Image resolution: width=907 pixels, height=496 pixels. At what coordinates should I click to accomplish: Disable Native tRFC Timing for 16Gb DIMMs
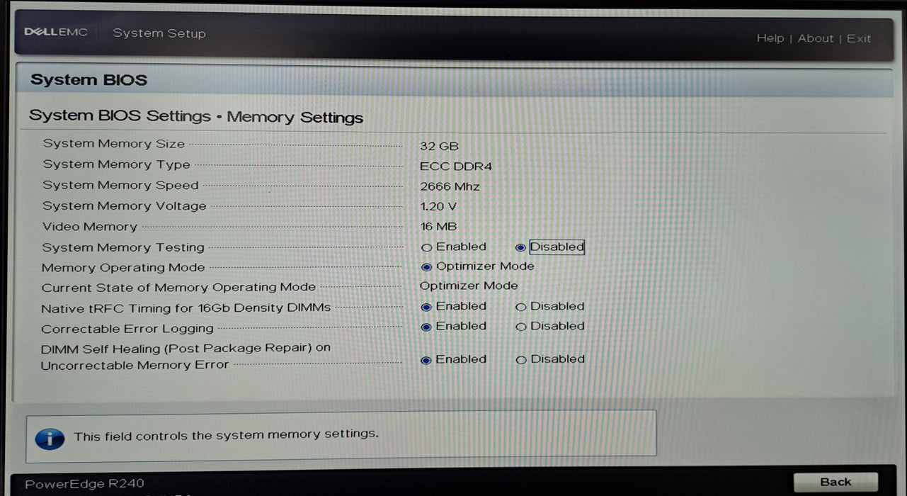[x=521, y=306]
